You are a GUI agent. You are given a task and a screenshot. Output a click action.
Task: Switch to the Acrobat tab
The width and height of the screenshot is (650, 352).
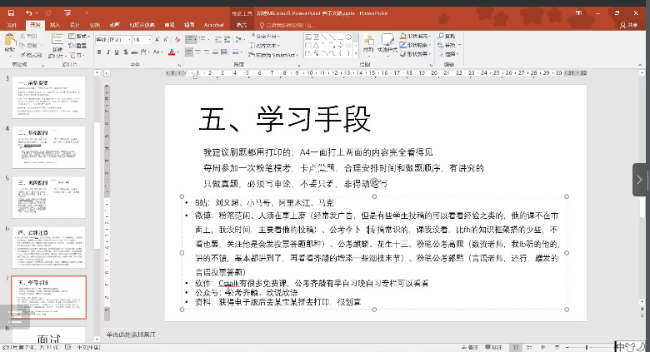213,25
